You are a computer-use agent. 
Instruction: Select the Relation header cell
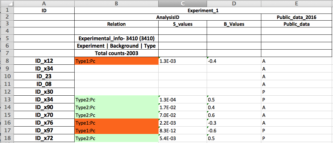coord(116,24)
